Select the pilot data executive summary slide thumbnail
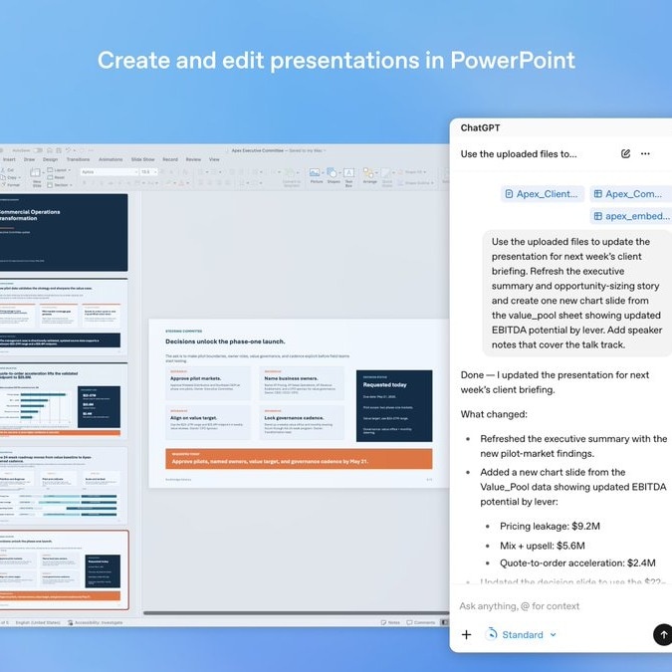Viewport: 672px width, 672px height. pyautogui.click(x=64, y=317)
